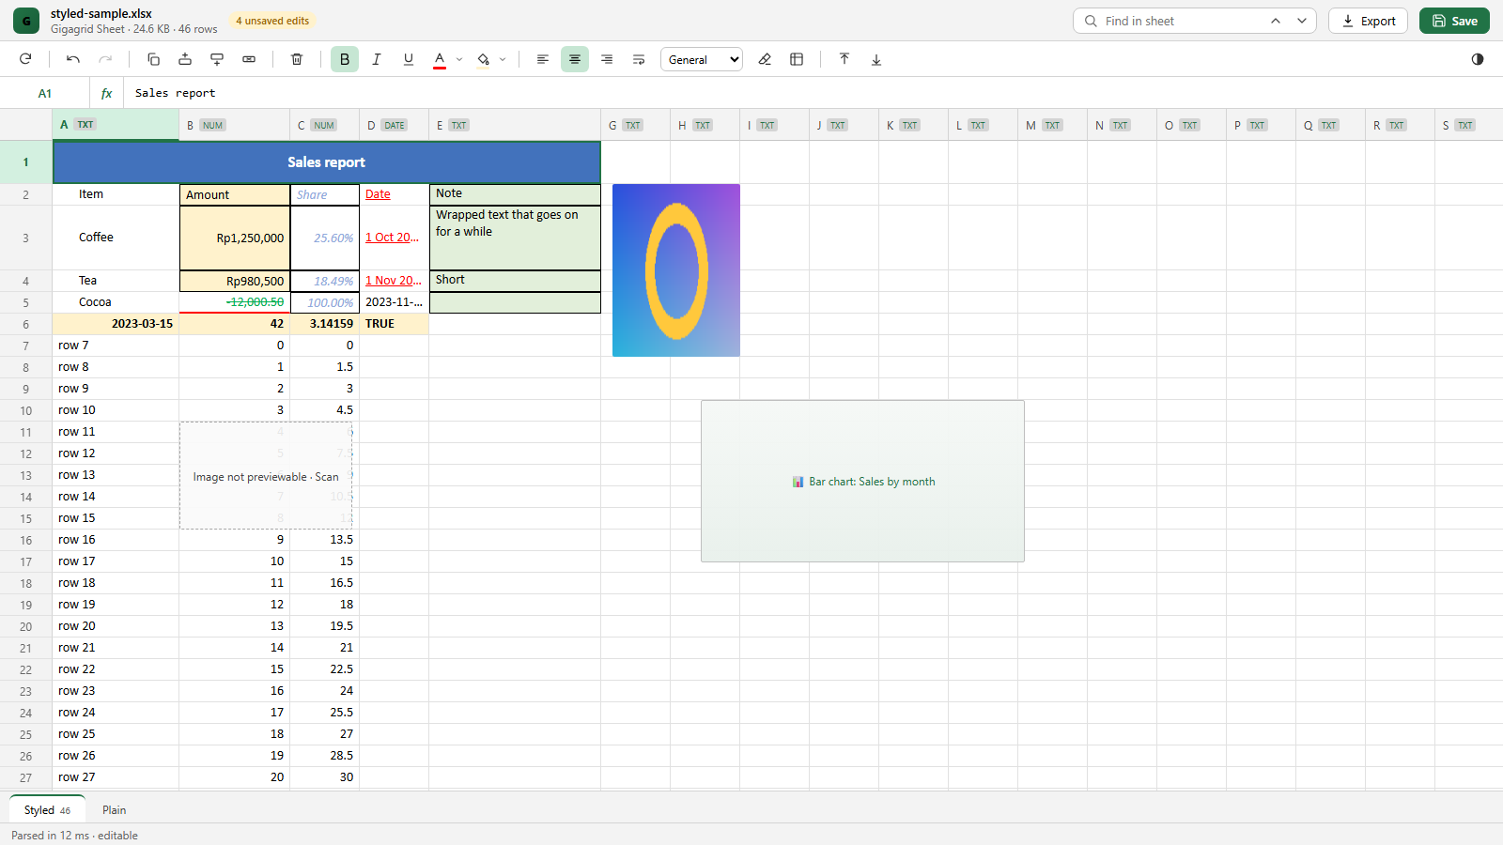The image size is (1503, 845).
Task: Click the down arrow with bar icon
Action: (x=876, y=59)
